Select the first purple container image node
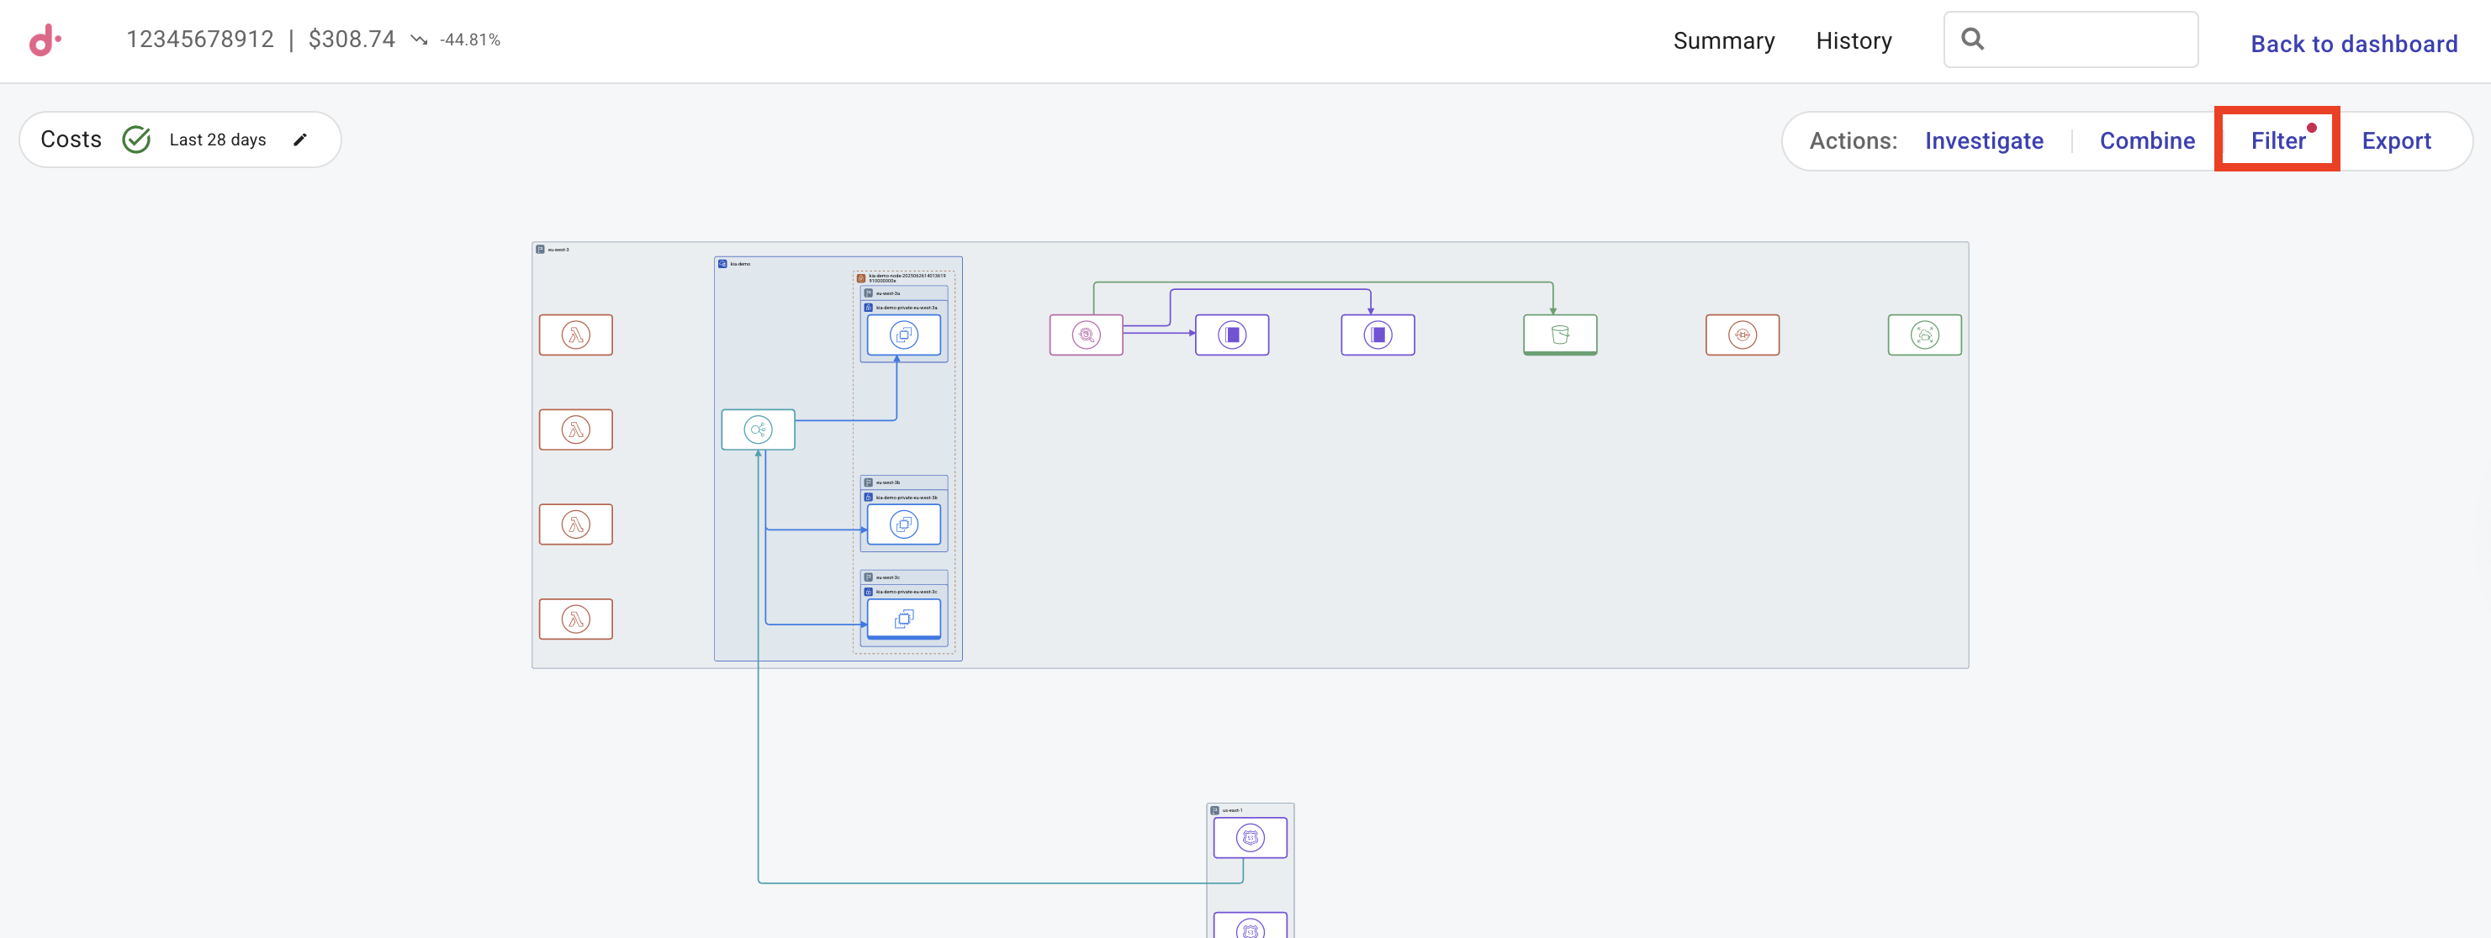The width and height of the screenshot is (2491, 938). pos(1231,335)
